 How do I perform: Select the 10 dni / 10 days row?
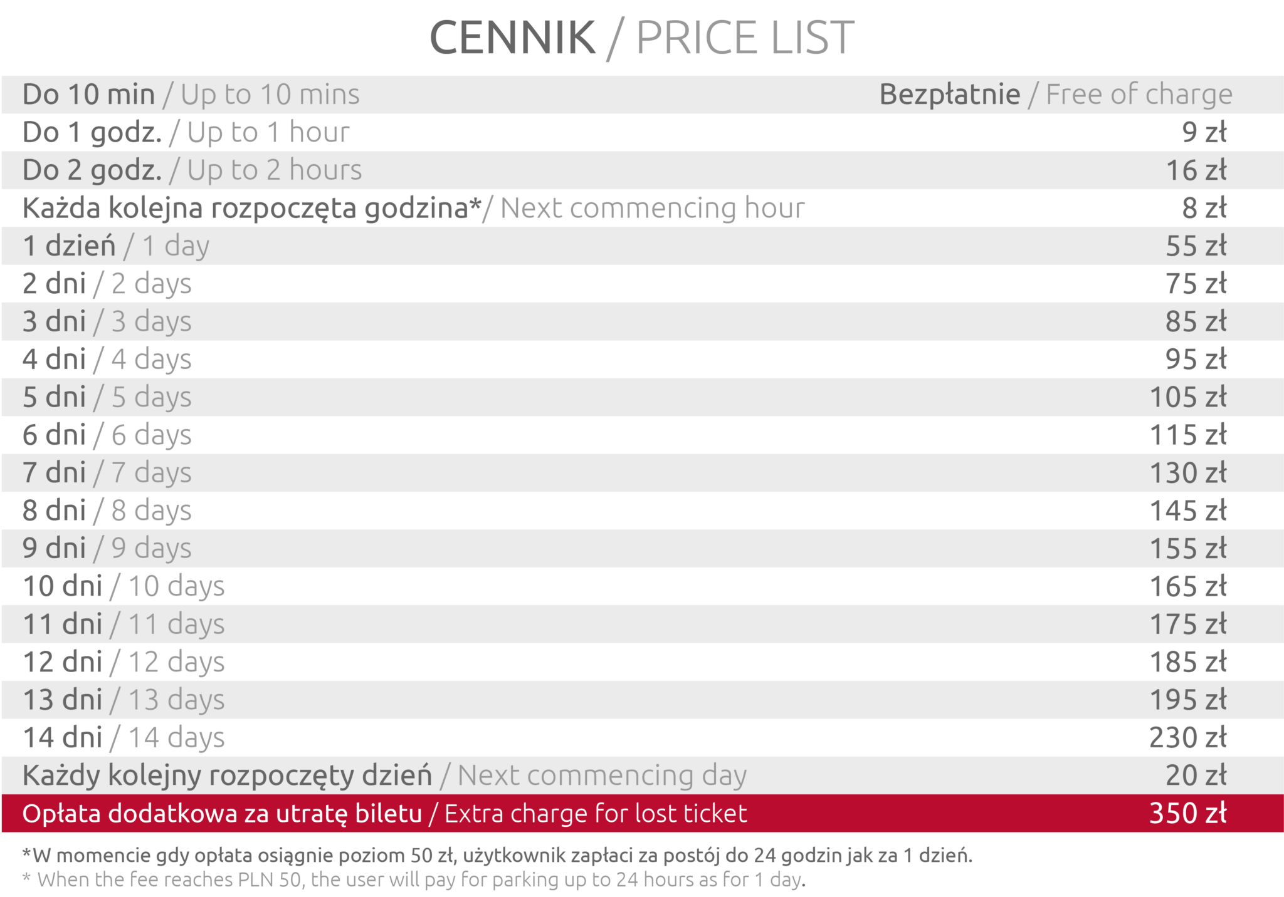642,586
